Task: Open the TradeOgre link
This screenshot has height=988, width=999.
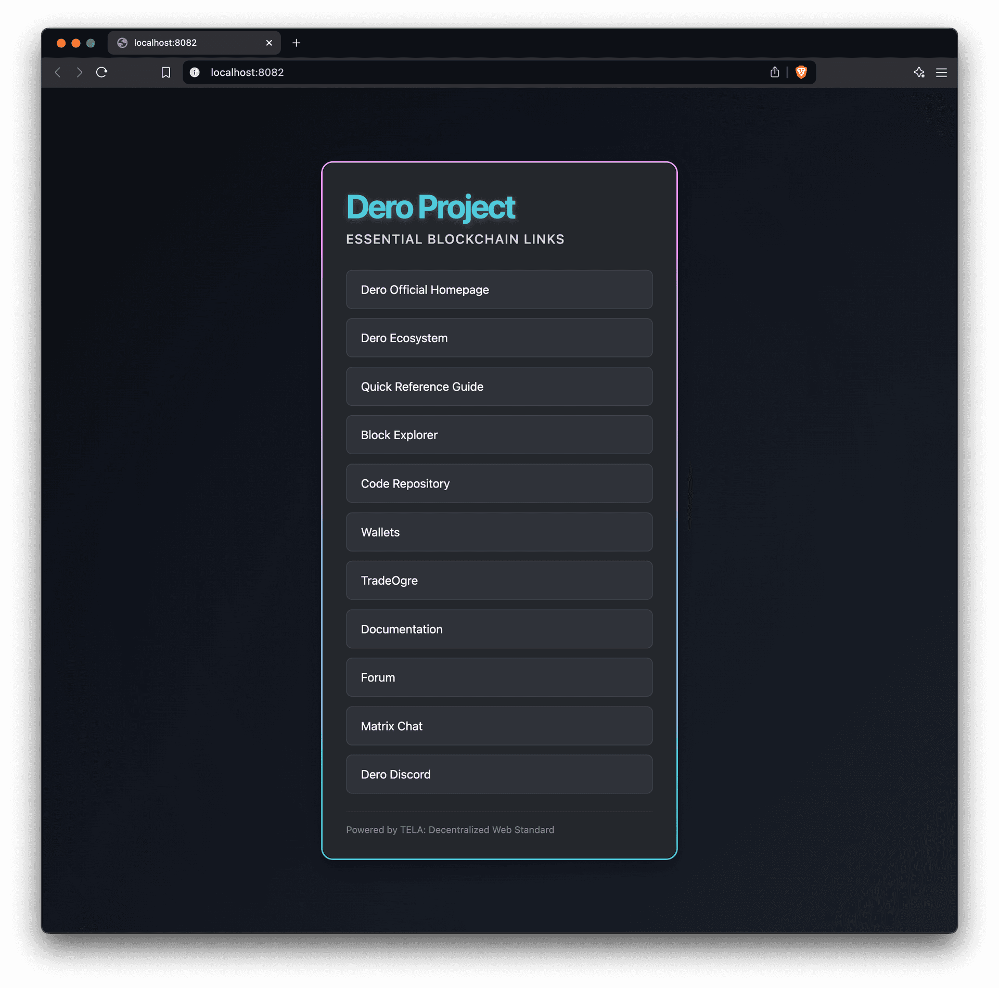Action: [498, 580]
